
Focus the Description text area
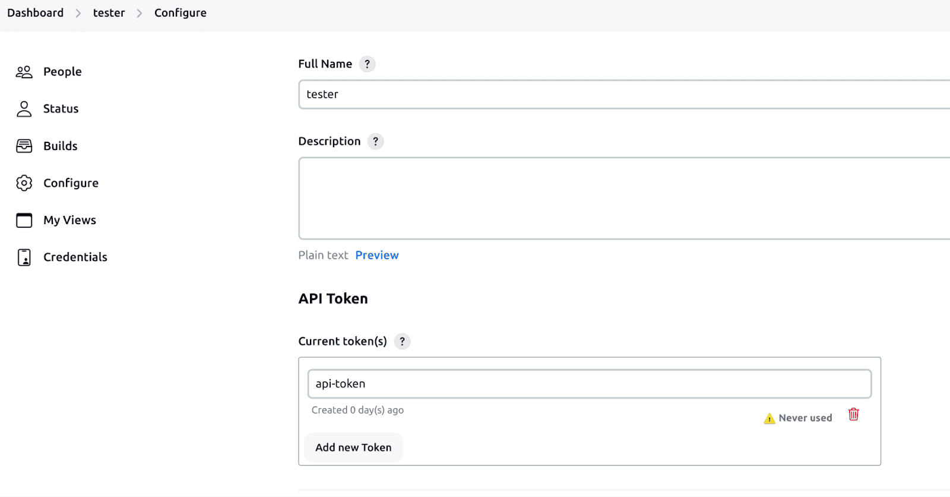[x=624, y=198]
